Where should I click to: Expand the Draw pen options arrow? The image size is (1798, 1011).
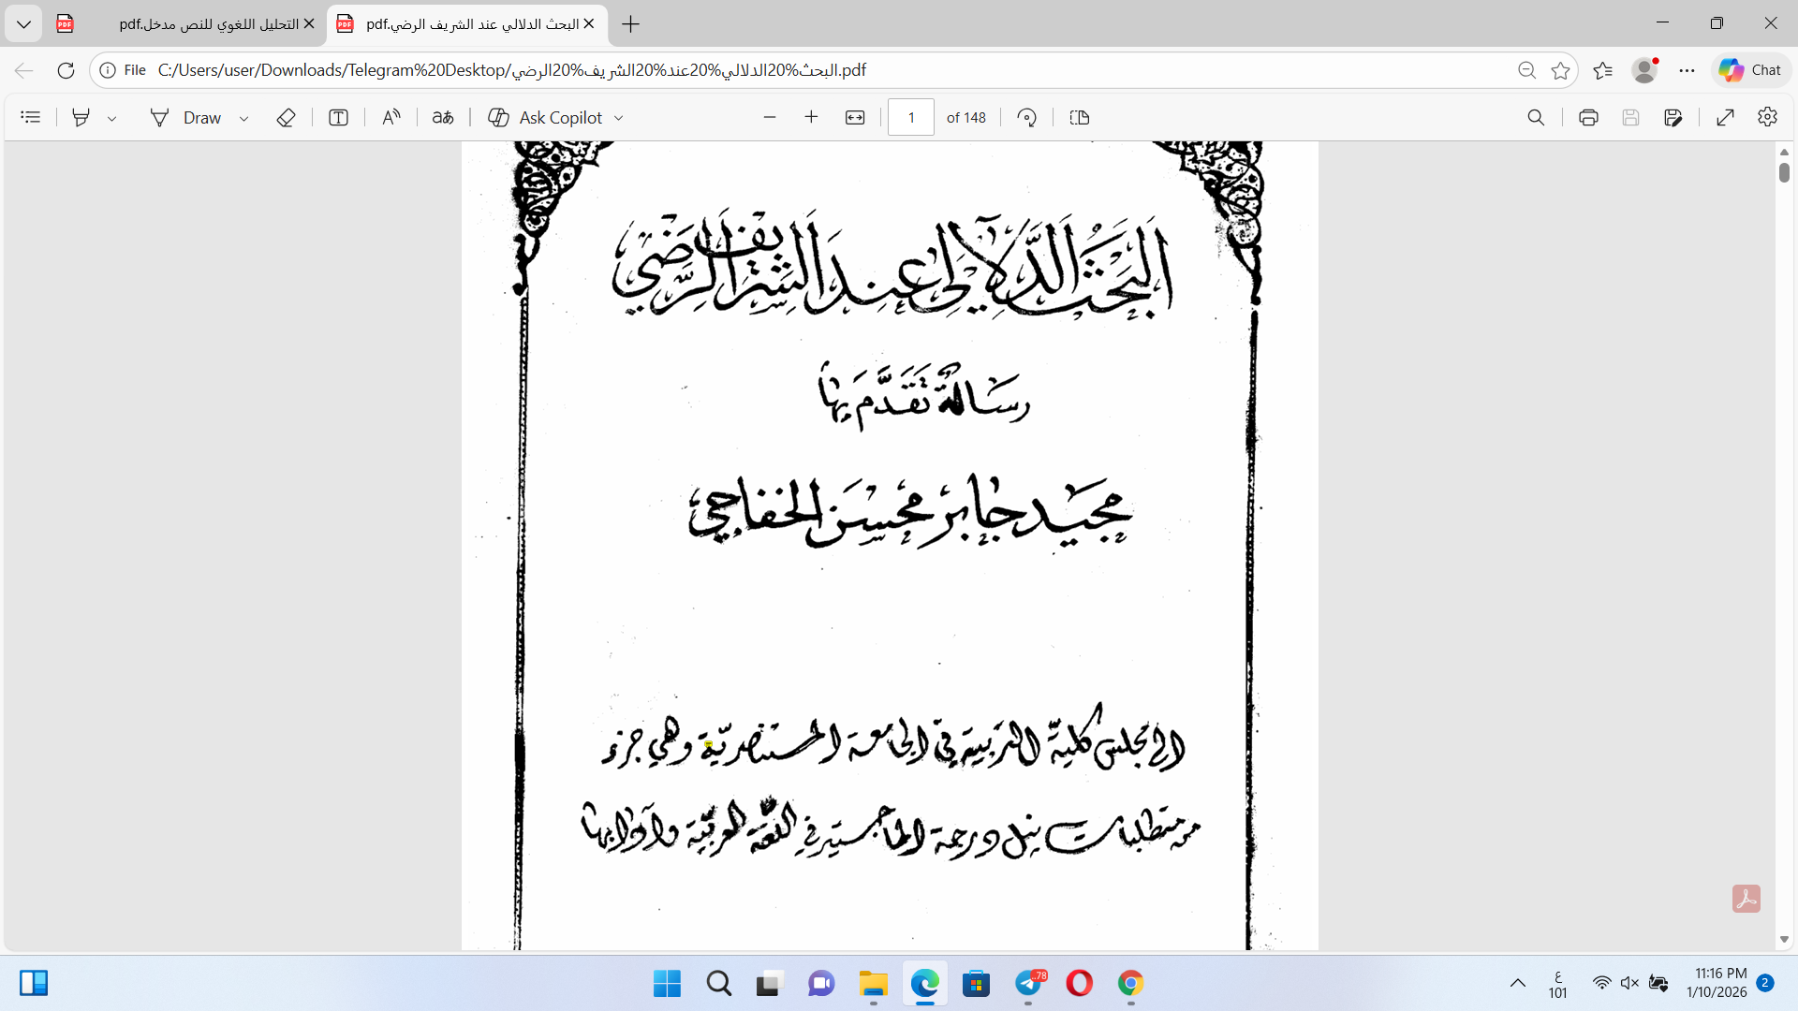click(x=243, y=118)
